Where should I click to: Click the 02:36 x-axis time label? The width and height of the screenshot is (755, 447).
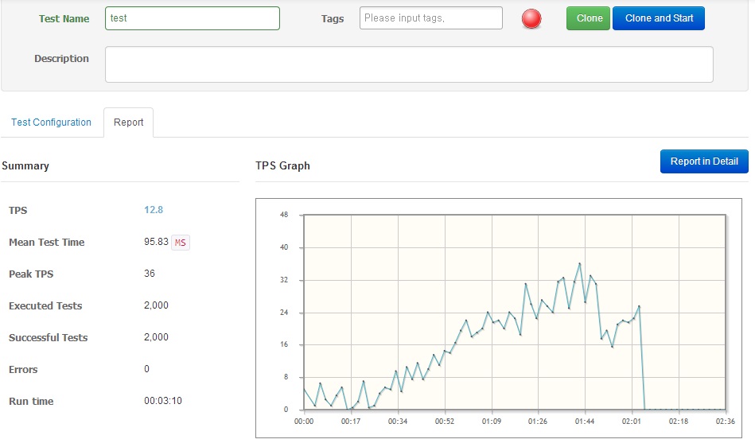[725, 422]
